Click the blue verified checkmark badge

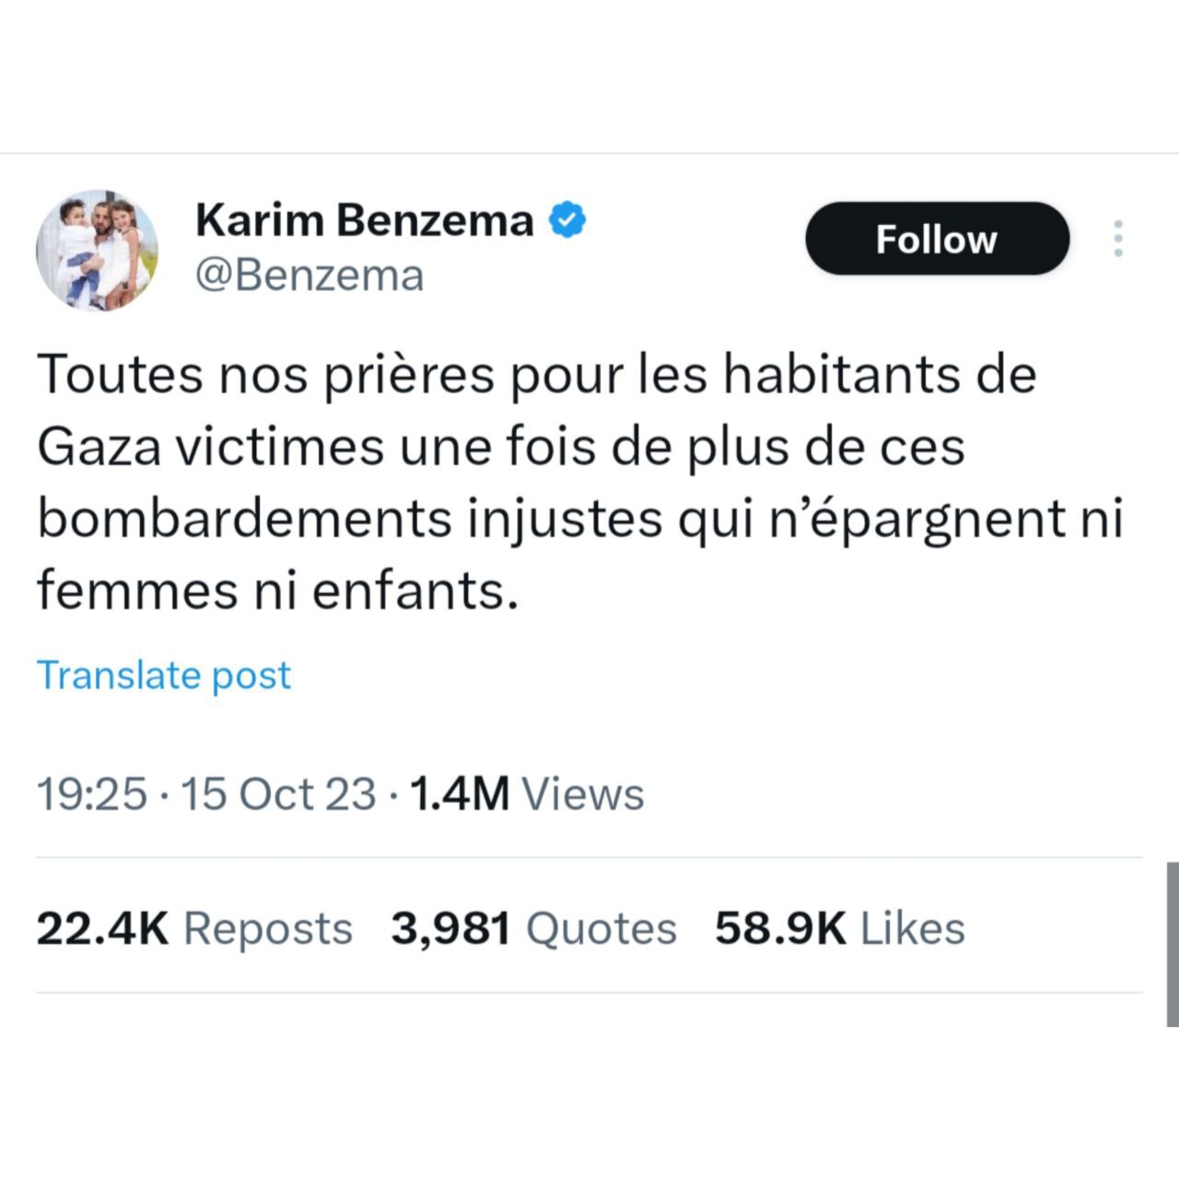coord(567,221)
